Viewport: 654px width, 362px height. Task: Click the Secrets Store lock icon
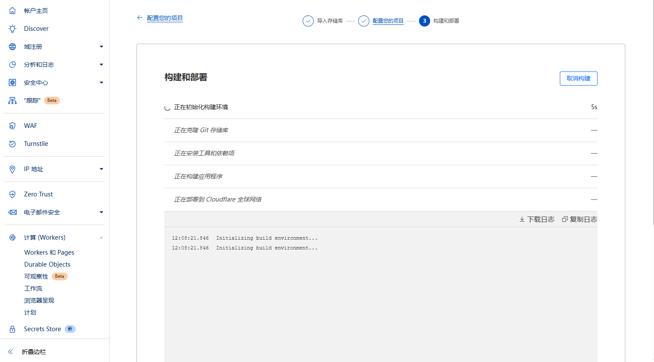coord(12,329)
